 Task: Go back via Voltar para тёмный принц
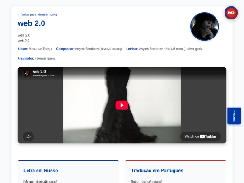pos(38,14)
